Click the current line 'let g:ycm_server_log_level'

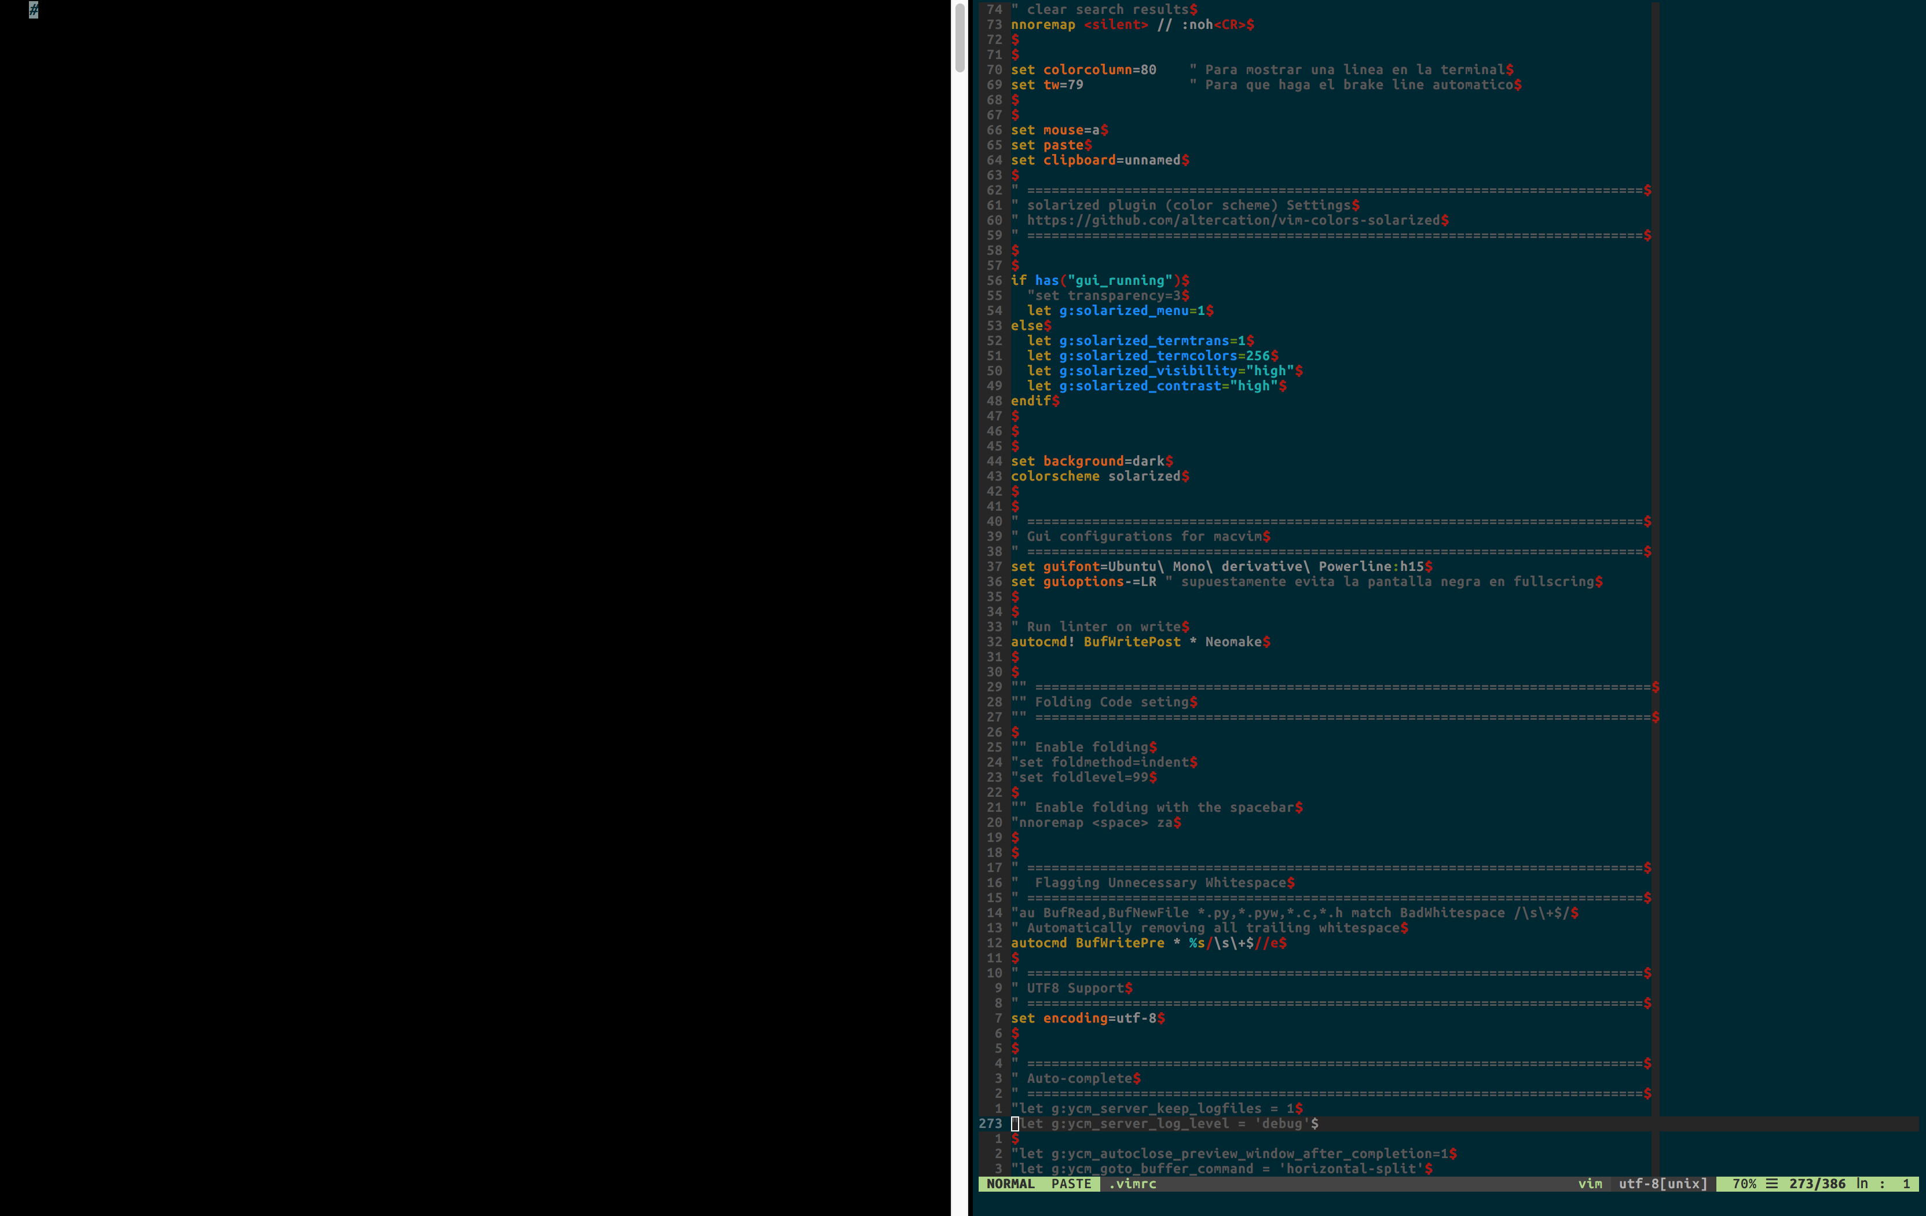[x=1165, y=1124]
